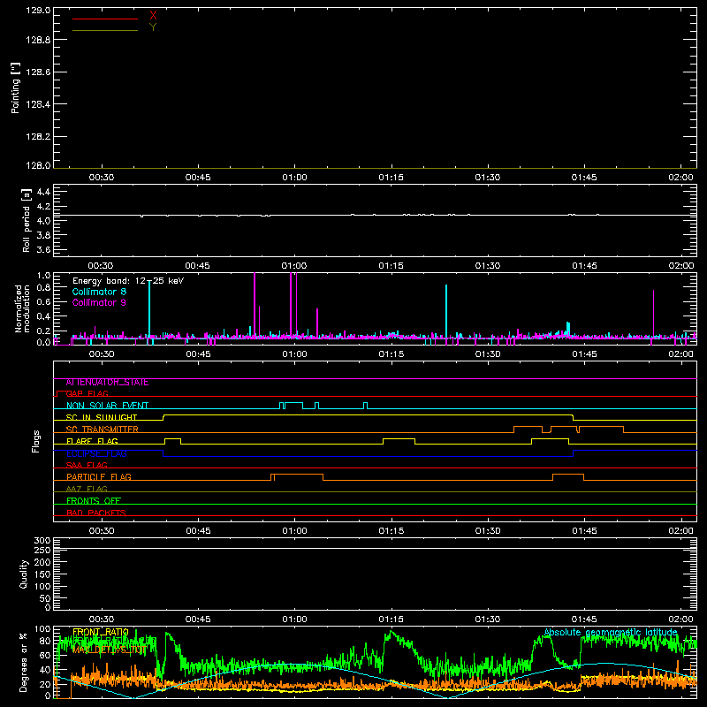
Task: Click the SC_IN_SUNLIGHT flag label
Action: [102, 417]
